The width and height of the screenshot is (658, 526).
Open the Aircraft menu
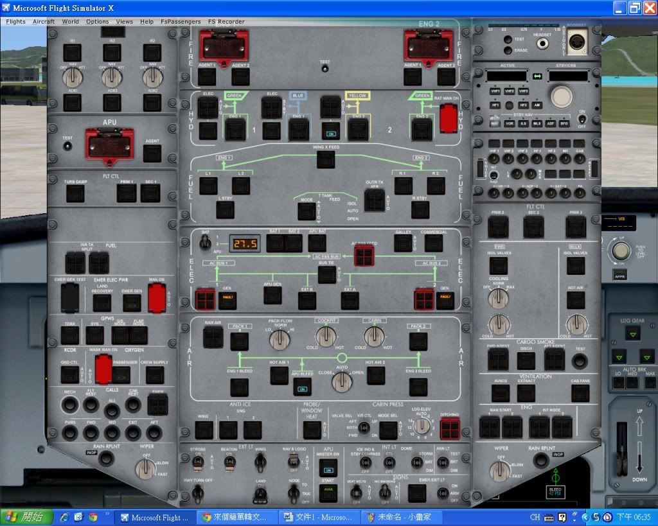point(44,21)
